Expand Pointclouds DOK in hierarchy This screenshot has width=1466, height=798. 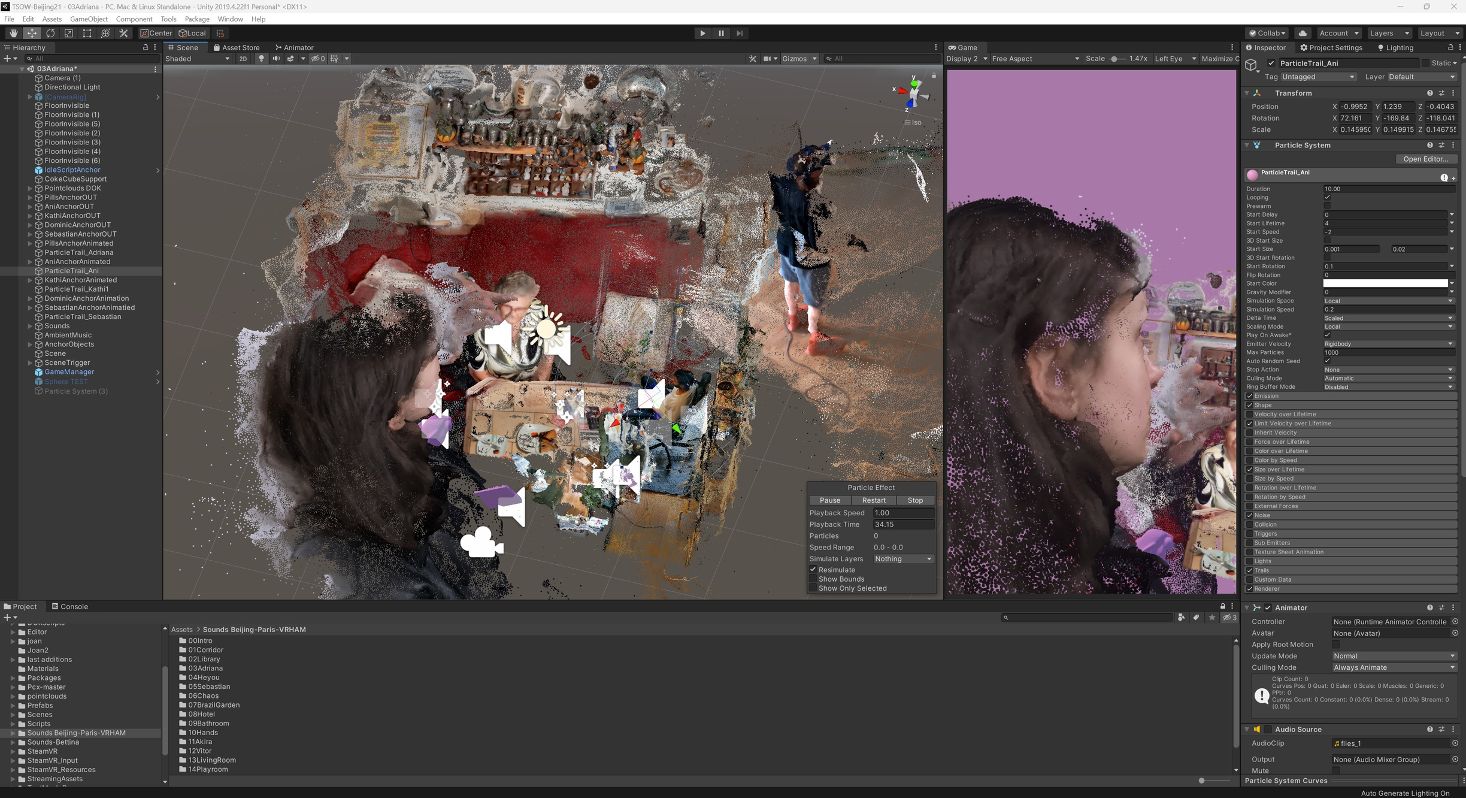[x=30, y=188]
